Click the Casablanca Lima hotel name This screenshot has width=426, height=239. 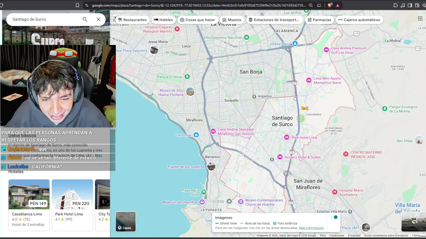point(27,214)
